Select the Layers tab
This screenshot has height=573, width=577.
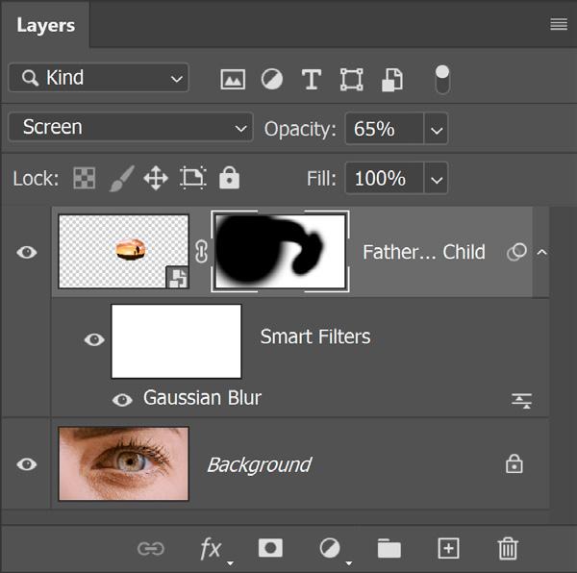click(x=45, y=25)
